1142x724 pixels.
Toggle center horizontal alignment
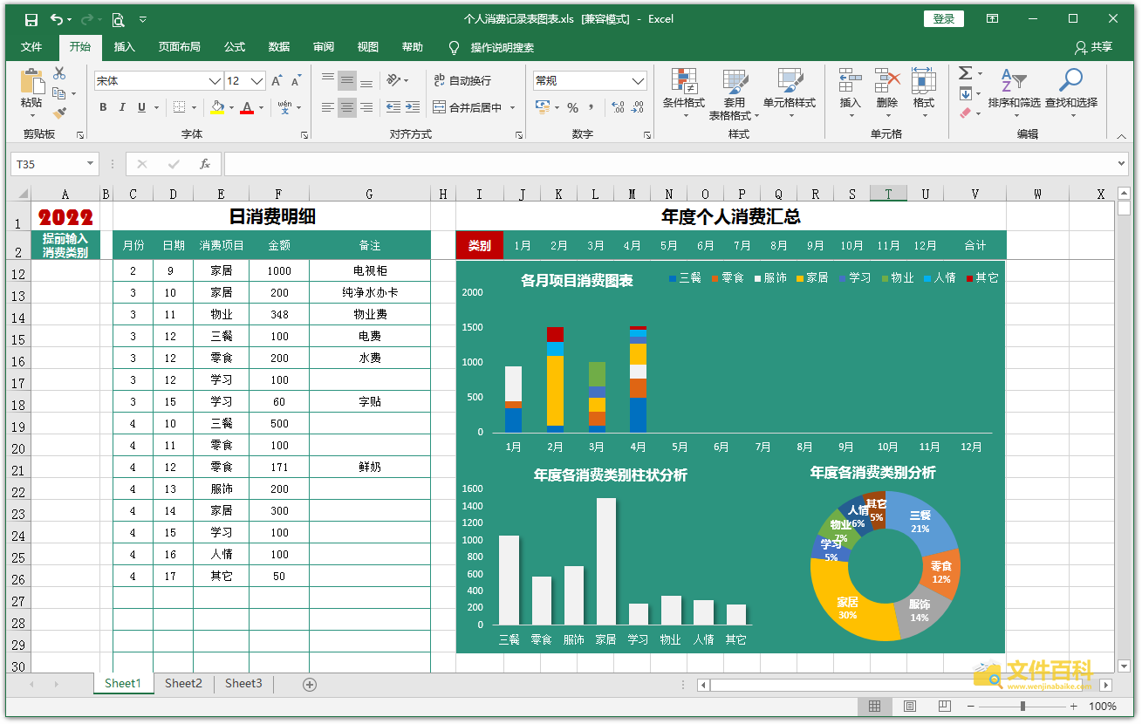(347, 107)
